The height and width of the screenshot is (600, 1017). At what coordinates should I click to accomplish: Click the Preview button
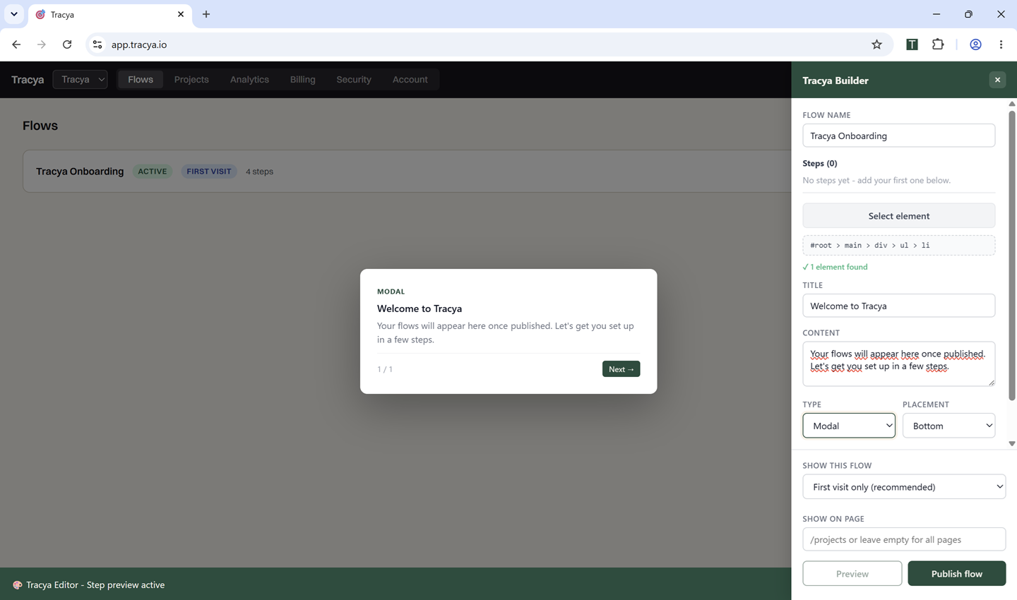point(852,573)
